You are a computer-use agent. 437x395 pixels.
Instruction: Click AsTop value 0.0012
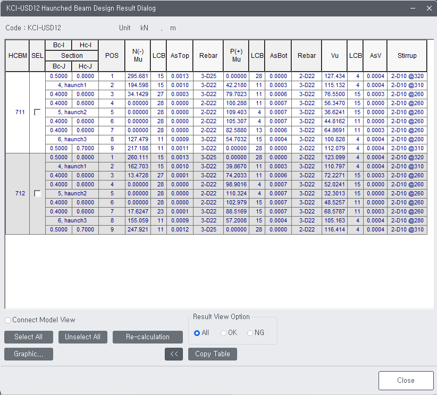point(180,230)
